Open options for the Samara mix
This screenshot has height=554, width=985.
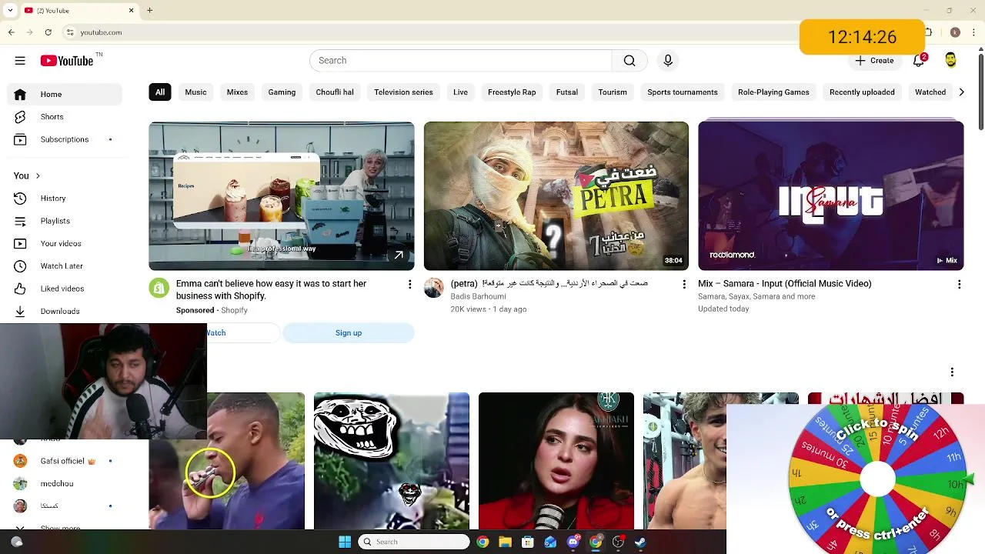[x=959, y=285]
